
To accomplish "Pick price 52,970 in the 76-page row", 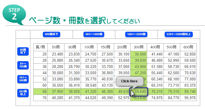I will click(x=122, y=98).
